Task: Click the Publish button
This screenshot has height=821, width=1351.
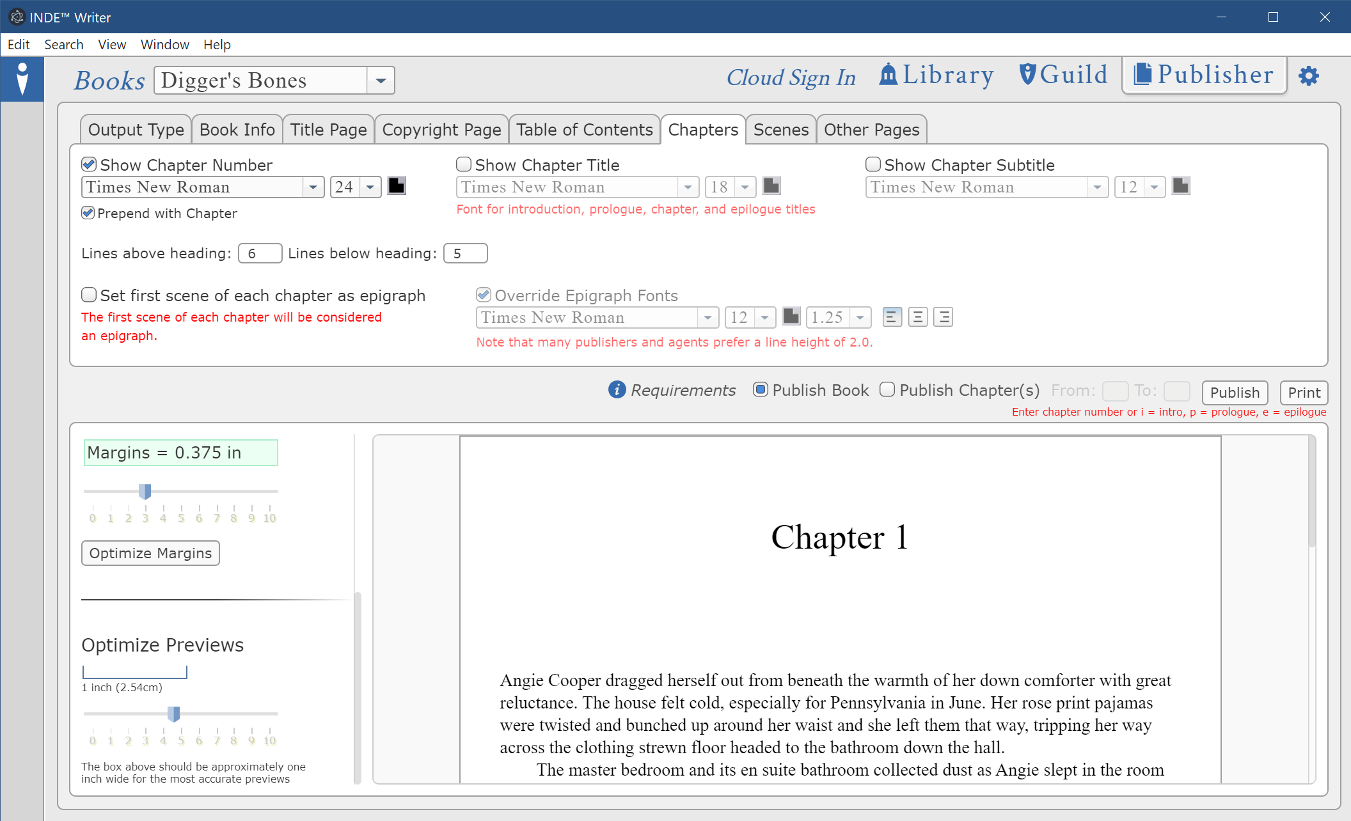Action: click(1234, 393)
